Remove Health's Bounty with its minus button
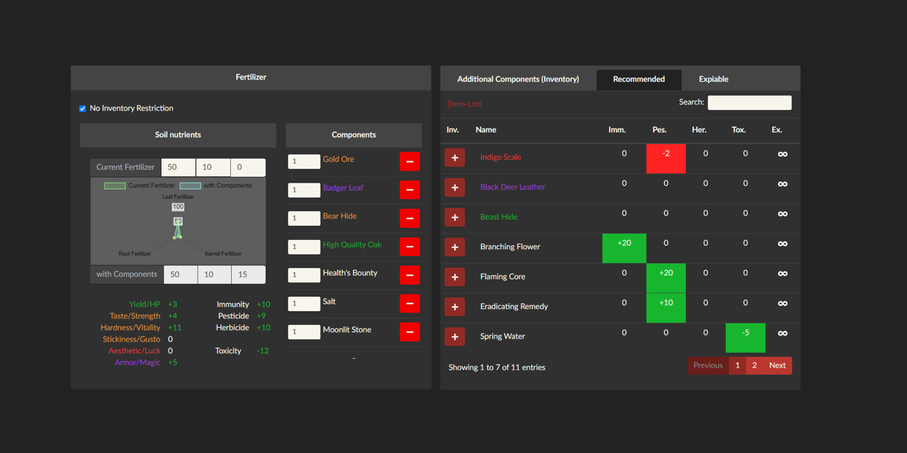This screenshot has height=453, width=907. 410,275
